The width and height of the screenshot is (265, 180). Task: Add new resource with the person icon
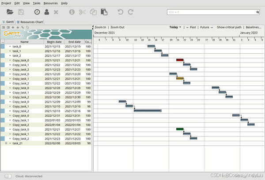47,12
